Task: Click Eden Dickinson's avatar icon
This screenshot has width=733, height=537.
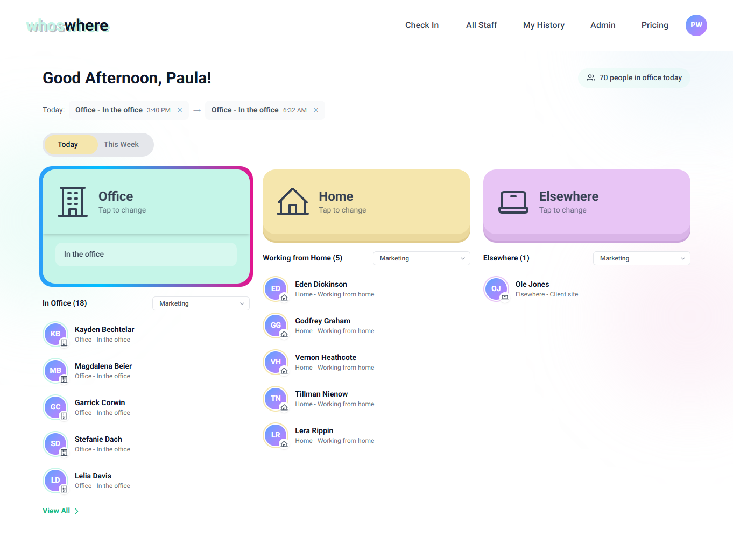Action: coord(276,289)
